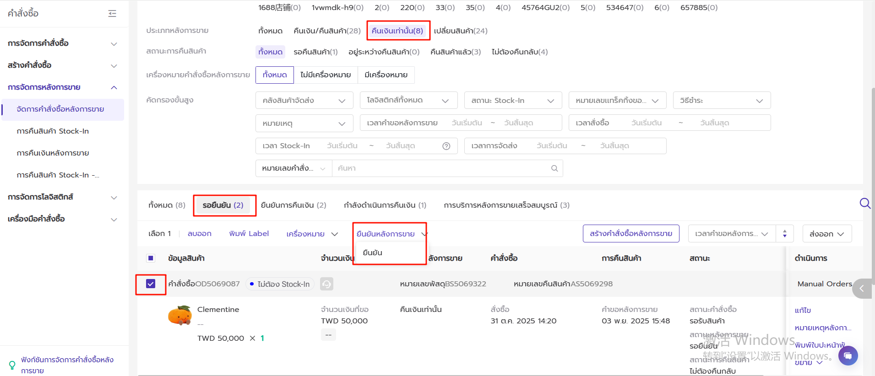
Task: Click the lightbulb feature guide icon
Action: [x=12, y=365]
